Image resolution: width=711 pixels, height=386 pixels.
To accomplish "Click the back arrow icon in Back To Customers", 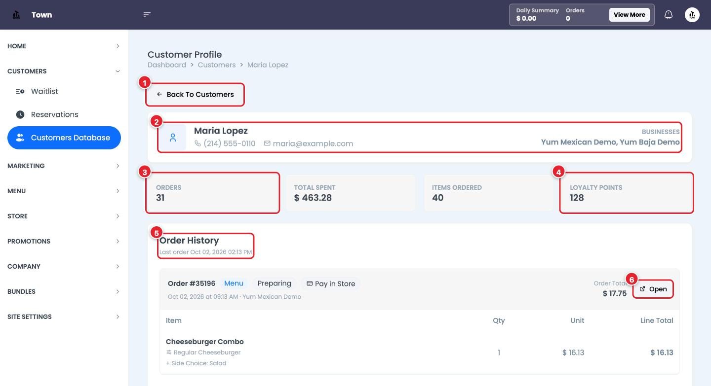I will [159, 94].
